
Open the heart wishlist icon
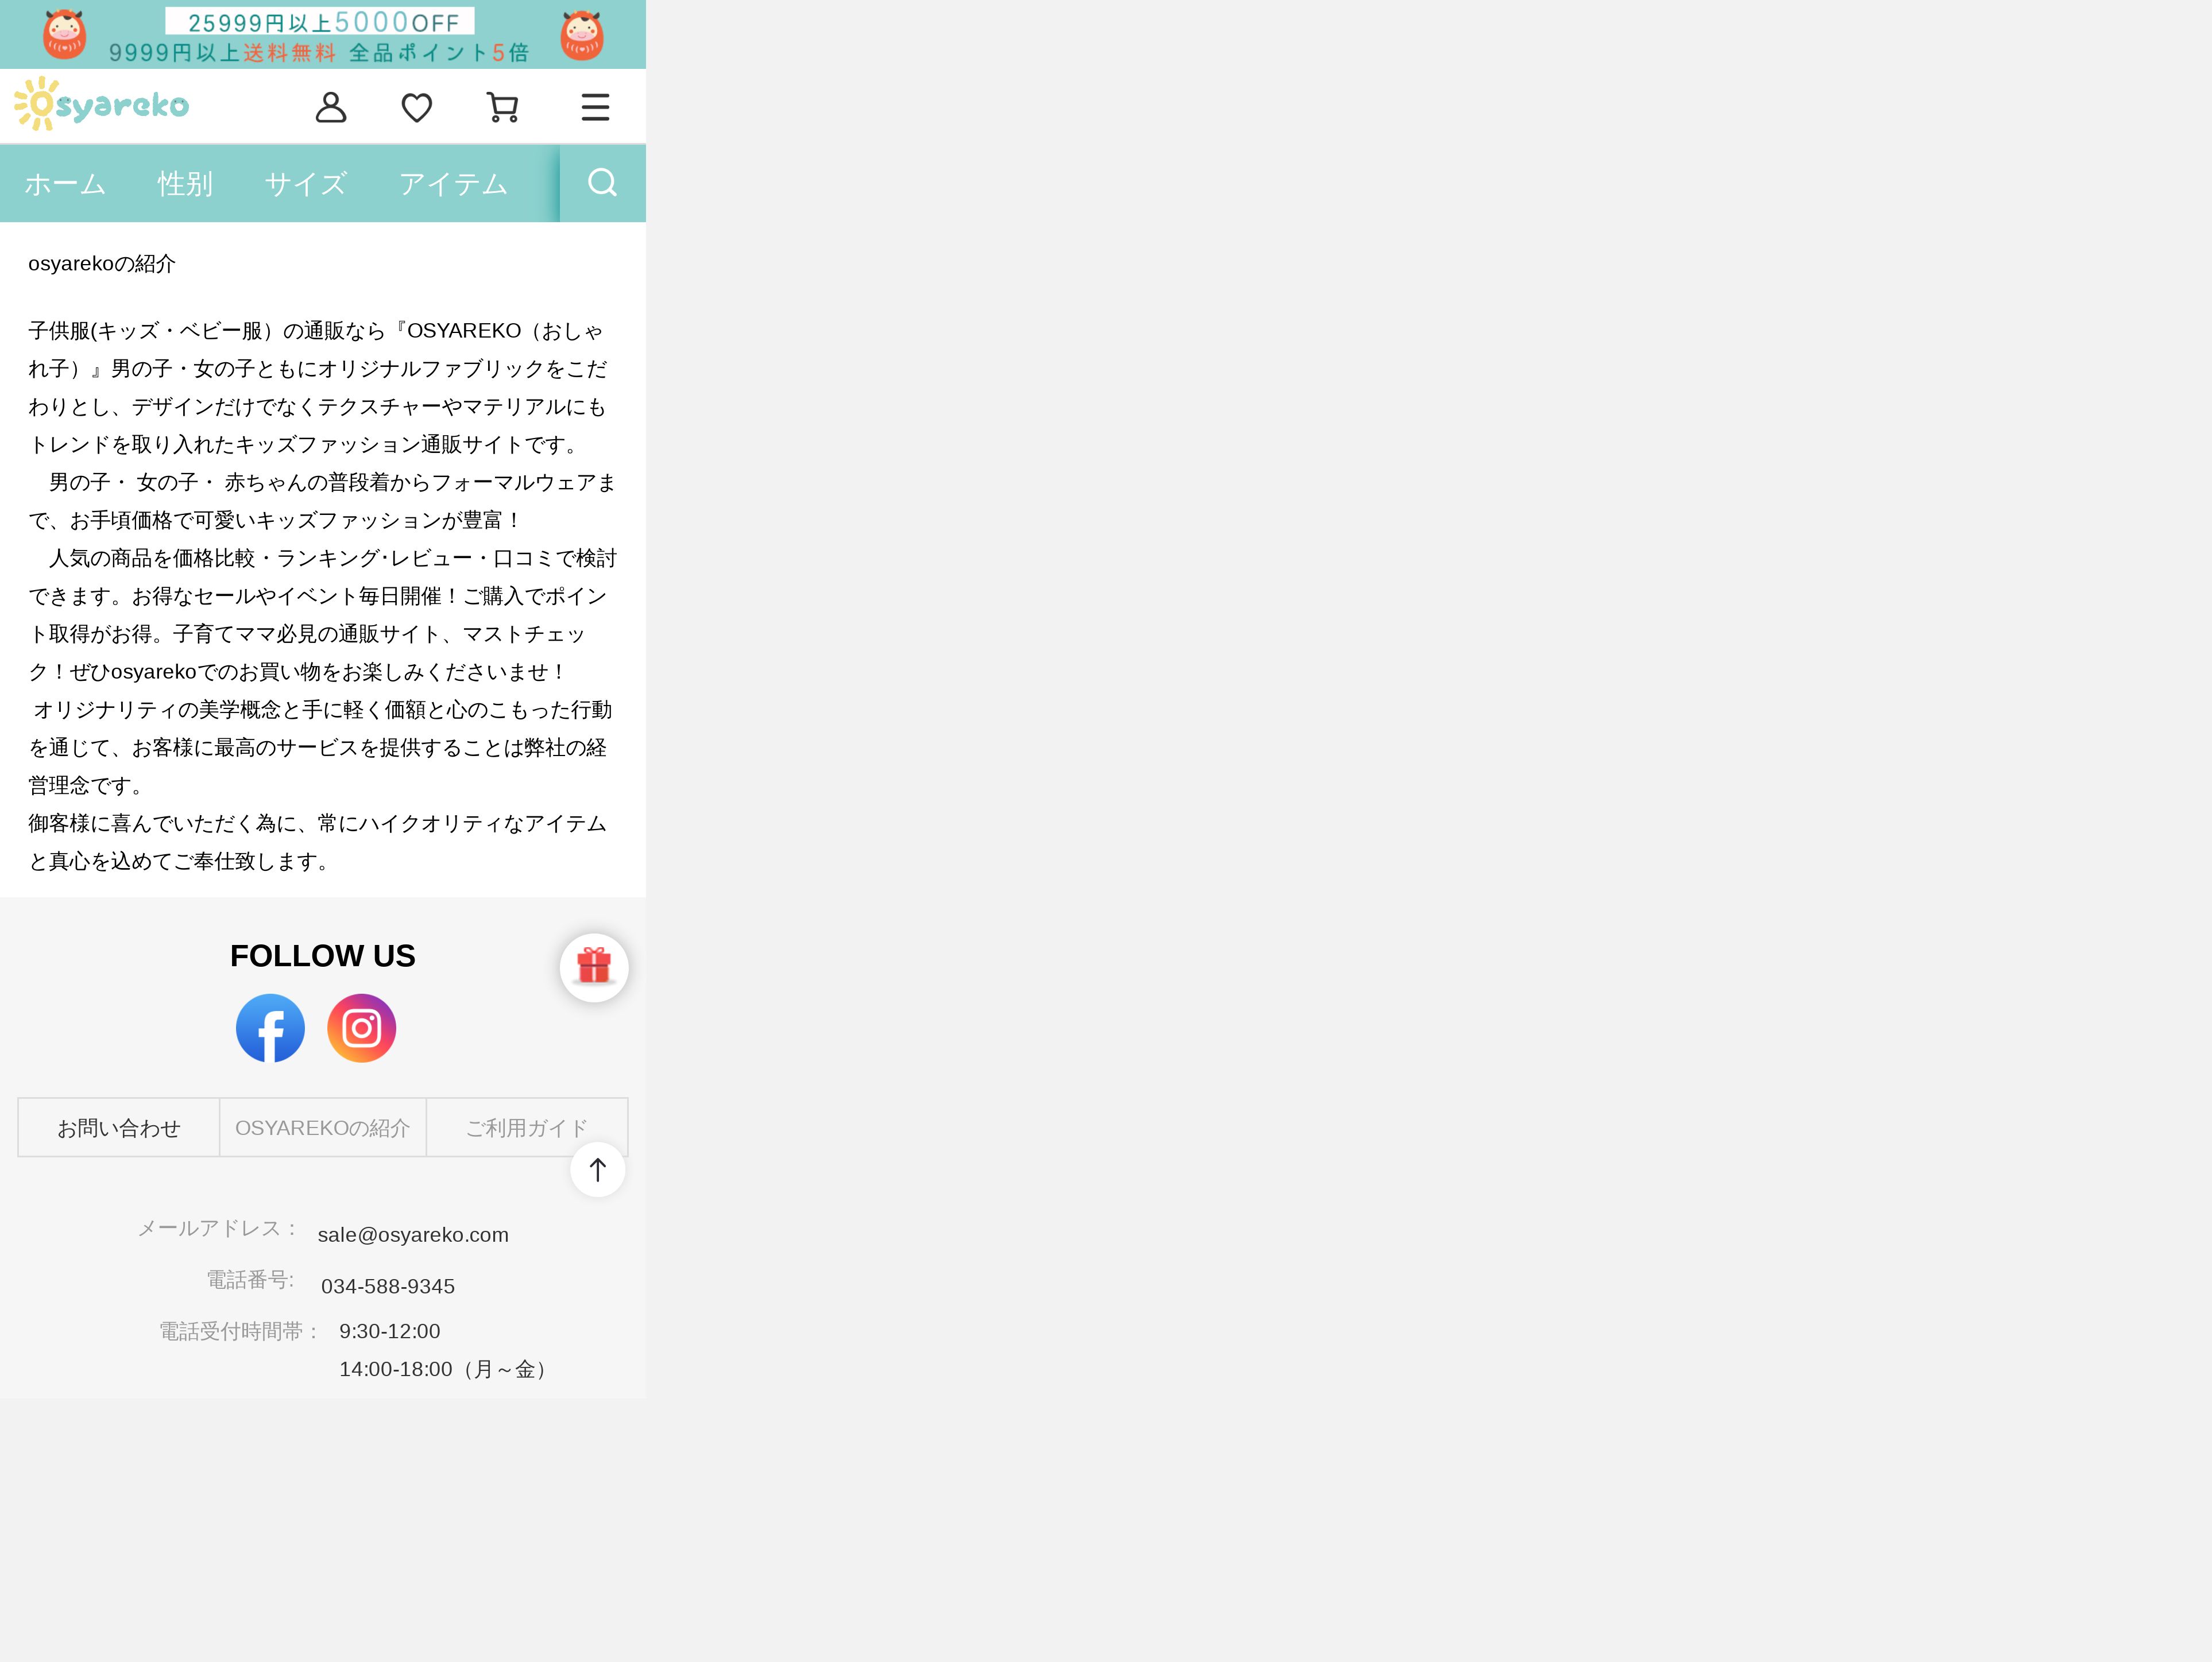pyautogui.click(x=417, y=107)
